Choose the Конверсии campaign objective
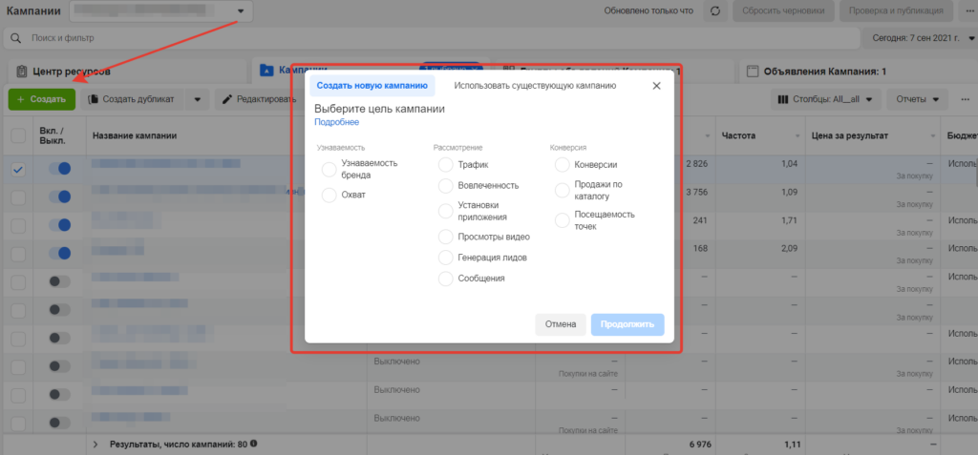This screenshot has height=455, width=978. coord(562,165)
